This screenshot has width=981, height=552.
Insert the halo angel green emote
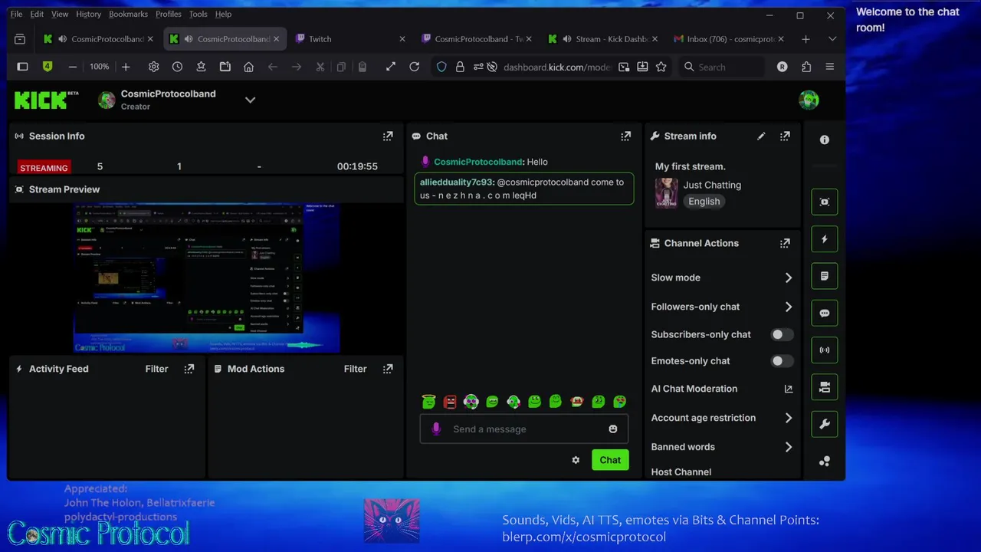(x=428, y=402)
